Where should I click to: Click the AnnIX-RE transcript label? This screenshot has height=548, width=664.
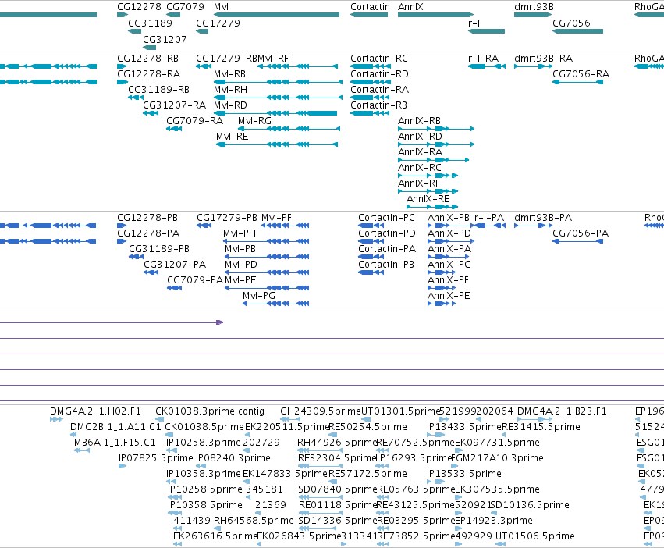pos(428,199)
